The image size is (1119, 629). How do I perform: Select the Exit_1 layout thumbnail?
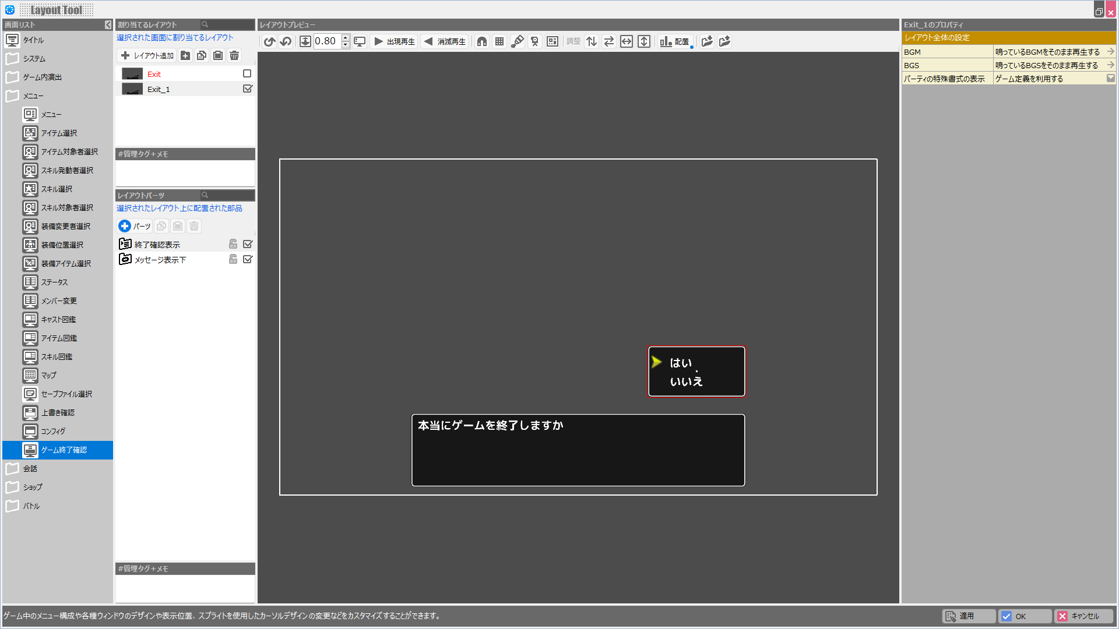(x=132, y=89)
